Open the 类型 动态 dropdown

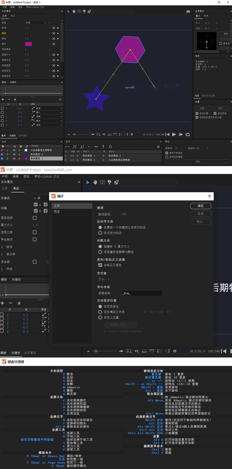(36, 23)
